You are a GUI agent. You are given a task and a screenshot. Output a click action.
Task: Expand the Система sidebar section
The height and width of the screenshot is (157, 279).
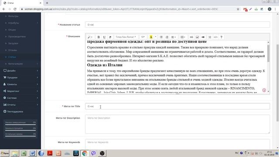point(20,98)
